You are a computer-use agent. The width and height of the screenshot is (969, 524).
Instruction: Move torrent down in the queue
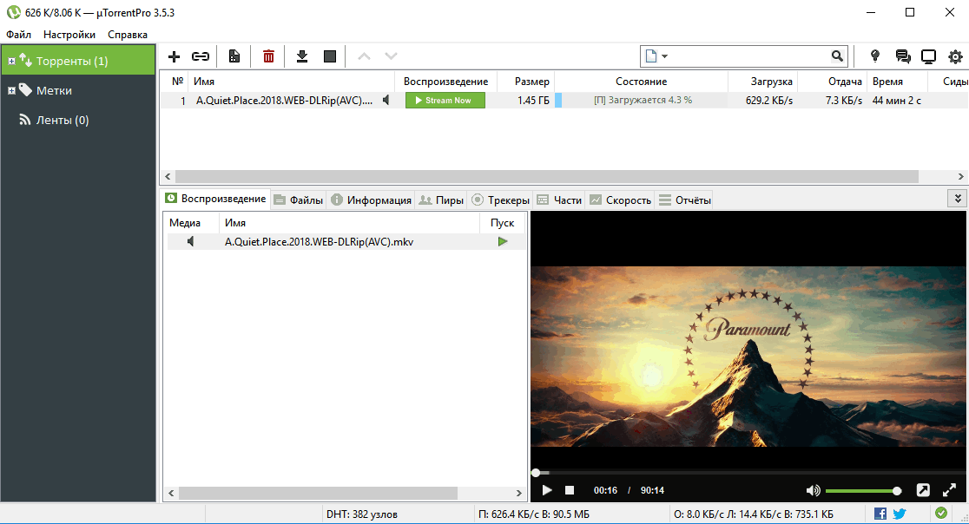[x=391, y=56]
